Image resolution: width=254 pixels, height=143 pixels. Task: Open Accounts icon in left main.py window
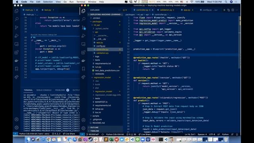point(17,119)
